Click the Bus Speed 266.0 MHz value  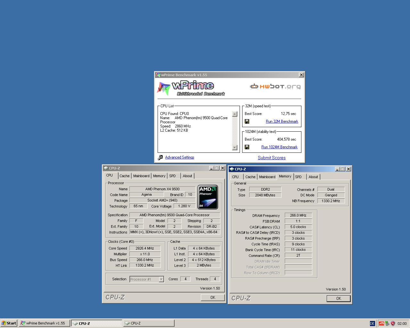coord(145,260)
